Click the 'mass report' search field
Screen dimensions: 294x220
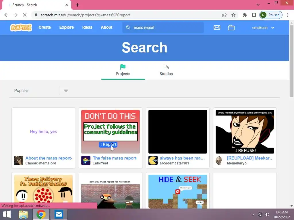pyautogui.click(x=163, y=27)
